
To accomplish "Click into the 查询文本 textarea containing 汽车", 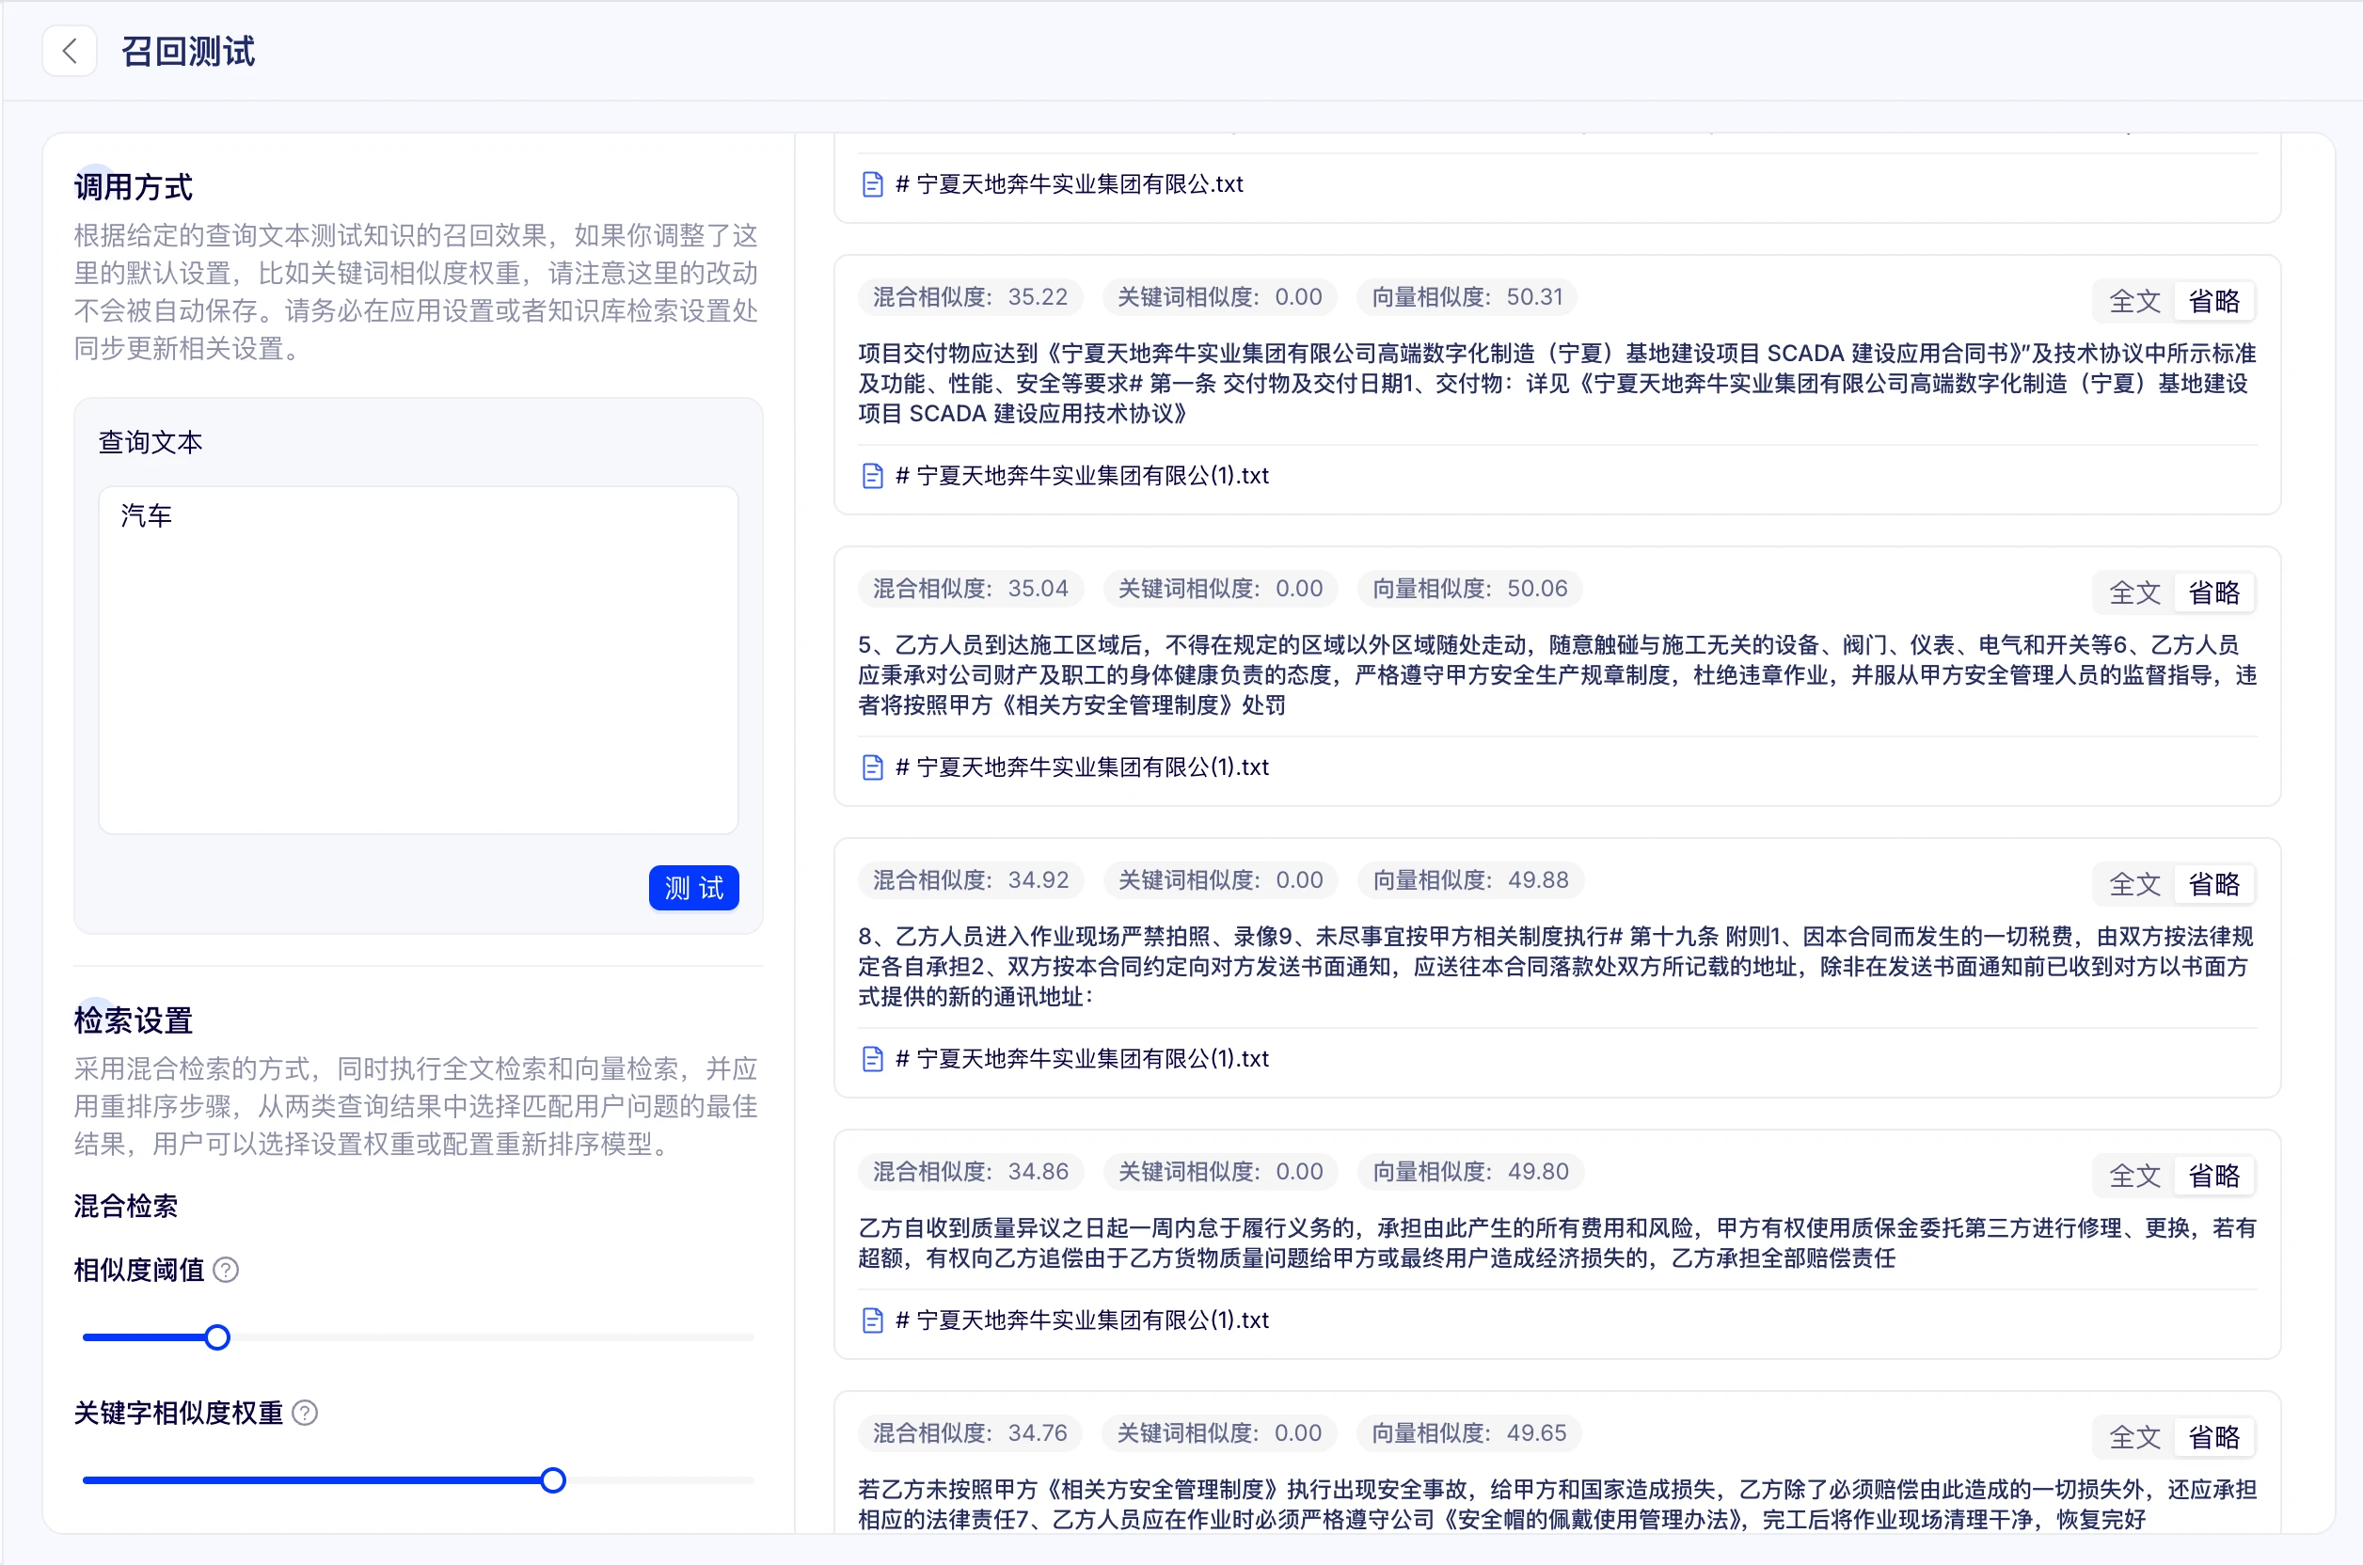I will [419, 659].
